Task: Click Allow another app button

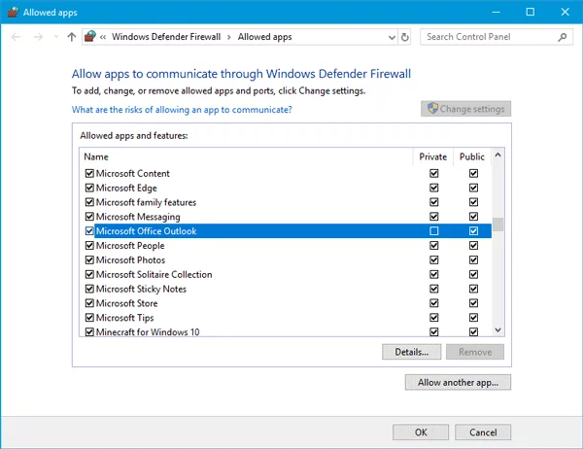Action: 458,382
